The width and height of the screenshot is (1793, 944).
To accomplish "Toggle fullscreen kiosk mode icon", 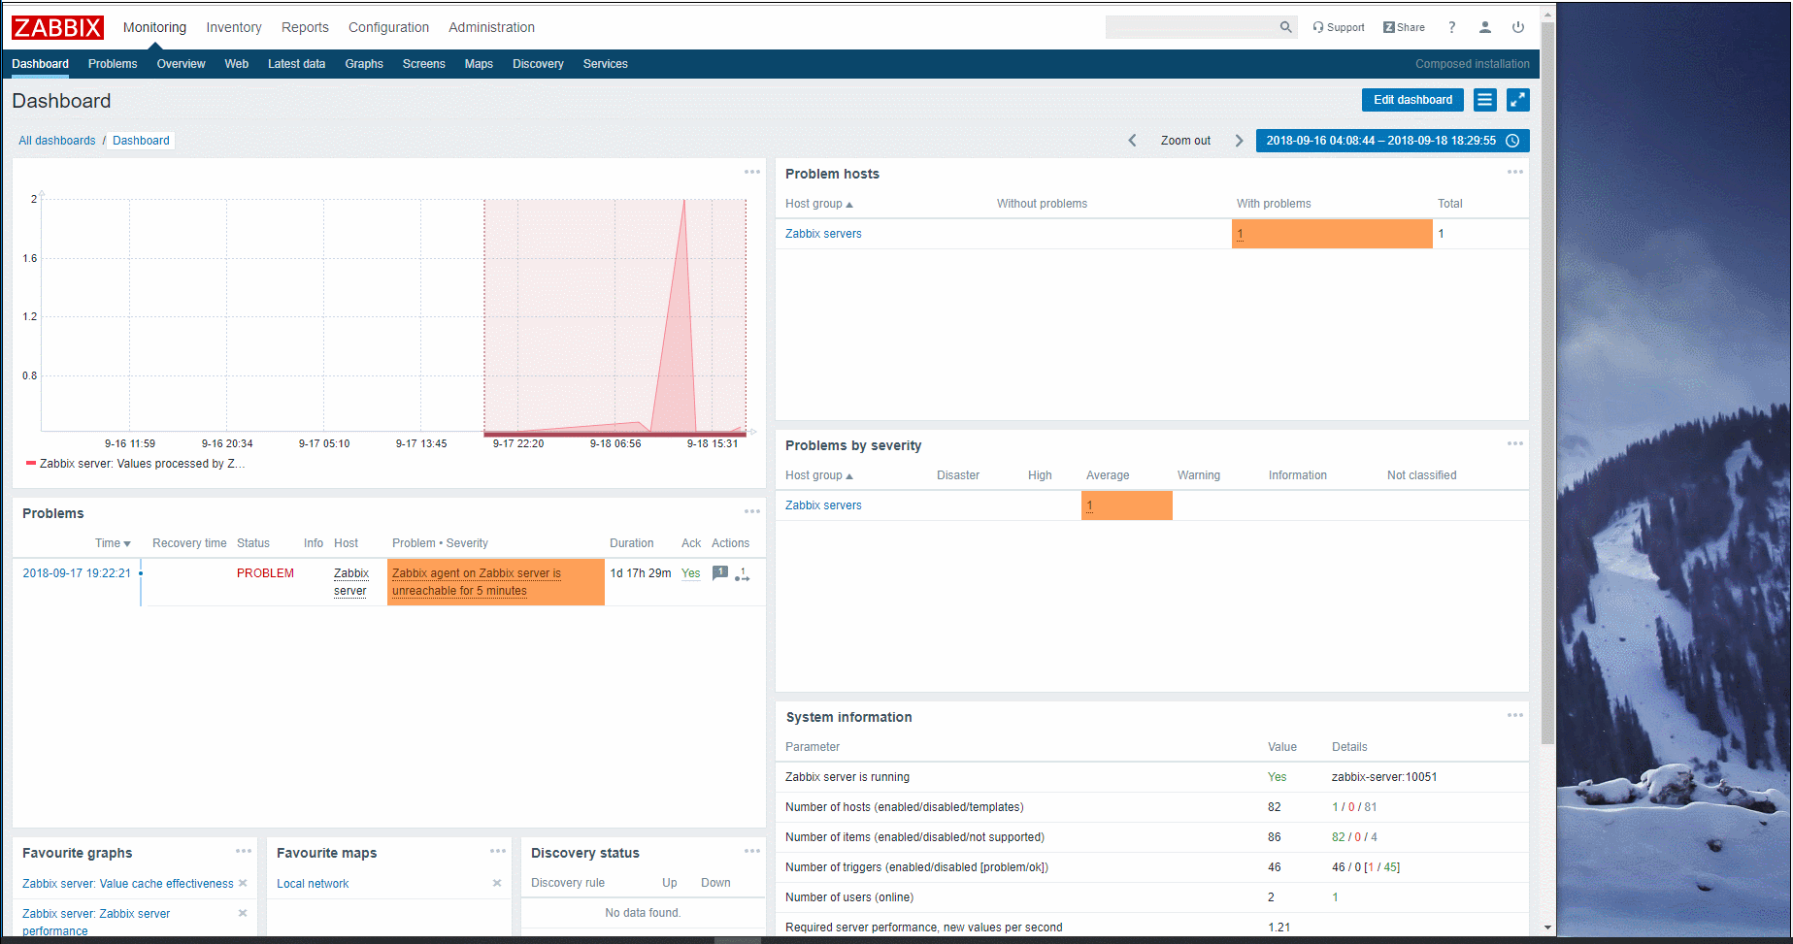I will click(1518, 100).
